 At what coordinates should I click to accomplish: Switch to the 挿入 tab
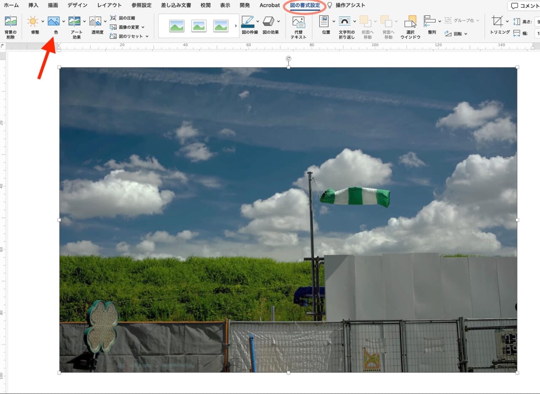[33, 5]
